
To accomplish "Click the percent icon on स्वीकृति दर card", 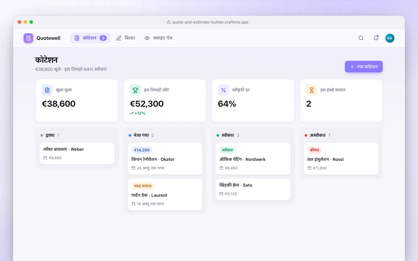I will coord(223,90).
